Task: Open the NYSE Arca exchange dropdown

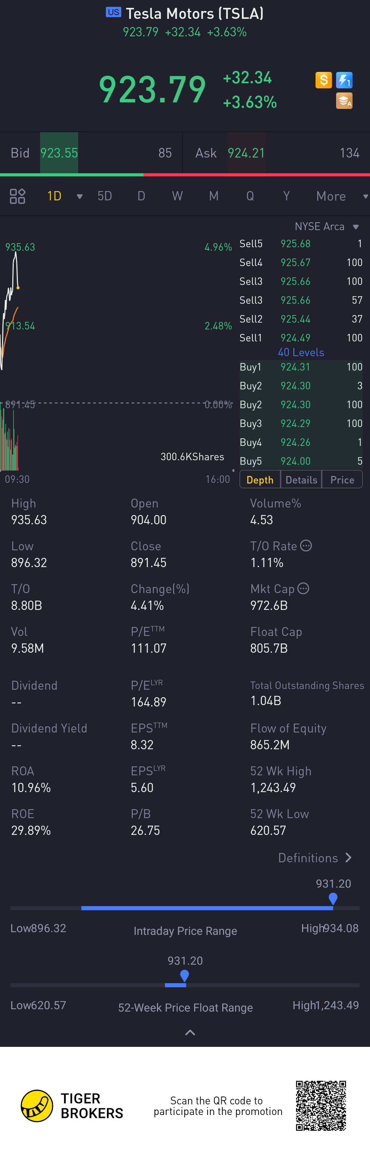Action: (356, 227)
